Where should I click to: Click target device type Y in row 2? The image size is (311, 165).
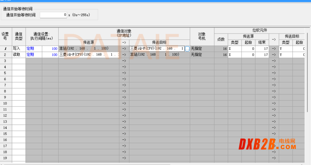[286, 54]
